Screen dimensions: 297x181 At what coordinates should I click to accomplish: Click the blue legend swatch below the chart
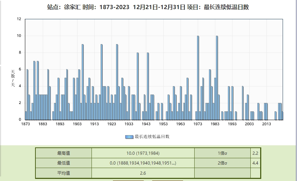129,137
